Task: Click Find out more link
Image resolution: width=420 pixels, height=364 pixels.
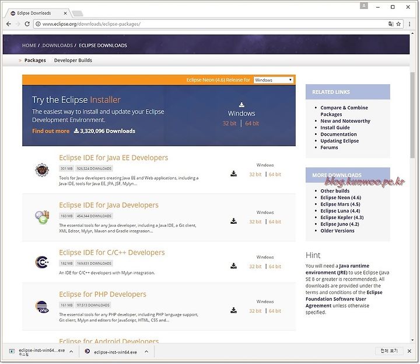Action: pyautogui.click(x=51, y=131)
